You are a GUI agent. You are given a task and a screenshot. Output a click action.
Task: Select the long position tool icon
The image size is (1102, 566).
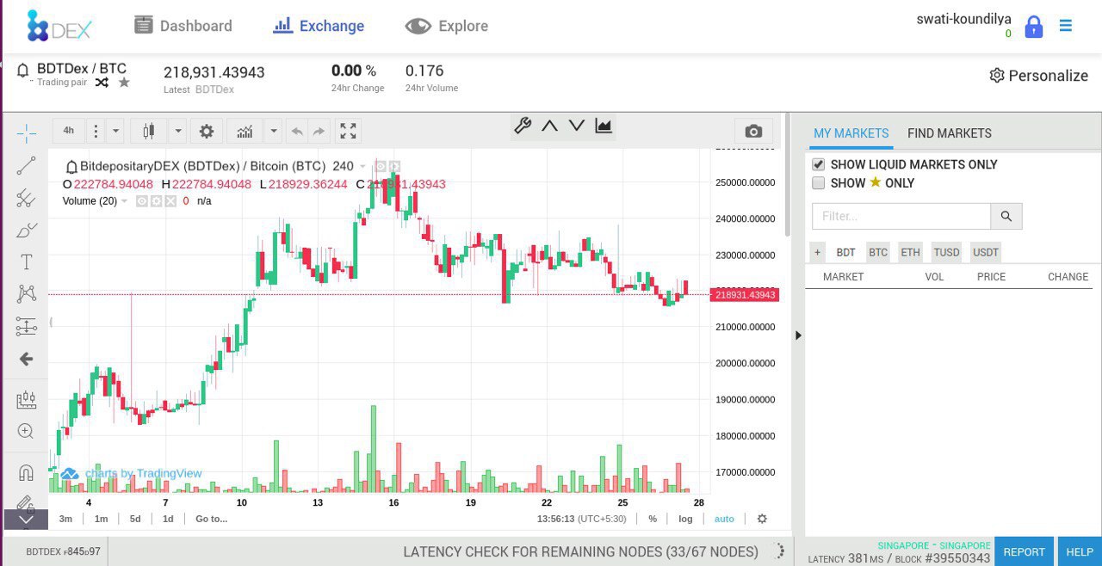point(27,399)
